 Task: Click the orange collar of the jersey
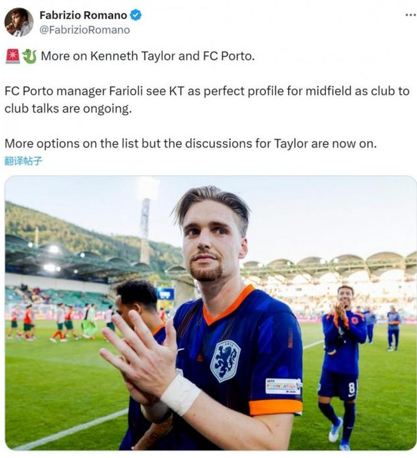click(227, 304)
